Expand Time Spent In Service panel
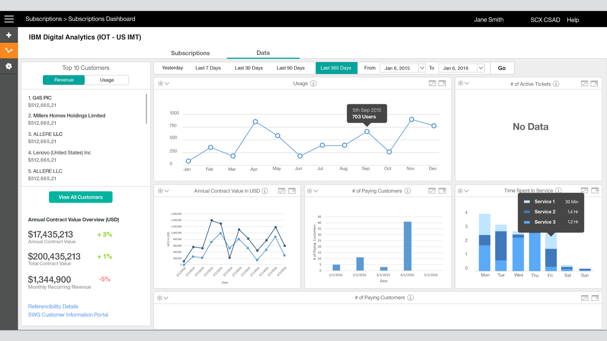Image resolution: width=607 pixels, height=341 pixels. click(x=595, y=190)
